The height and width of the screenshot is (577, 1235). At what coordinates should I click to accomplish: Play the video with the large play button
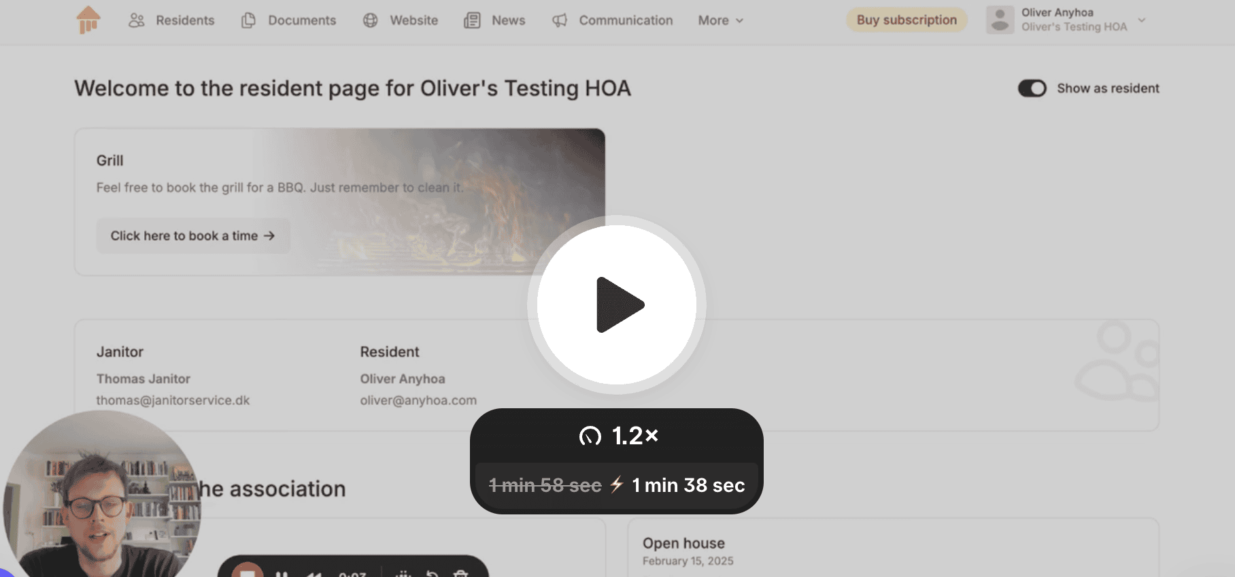(617, 305)
